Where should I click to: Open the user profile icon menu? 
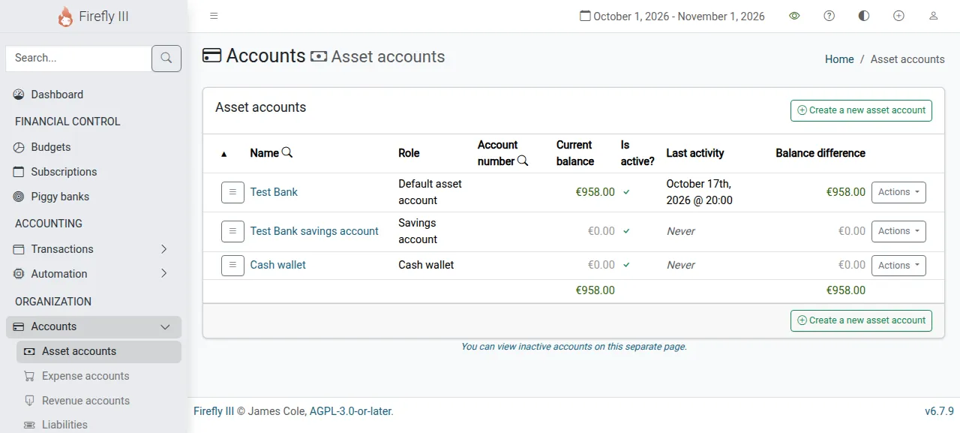click(x=934, y=16)
